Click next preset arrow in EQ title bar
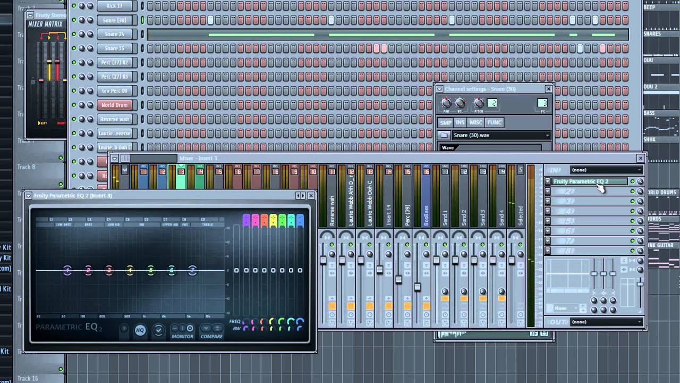 pyautogui.click(x=303, y=196)
